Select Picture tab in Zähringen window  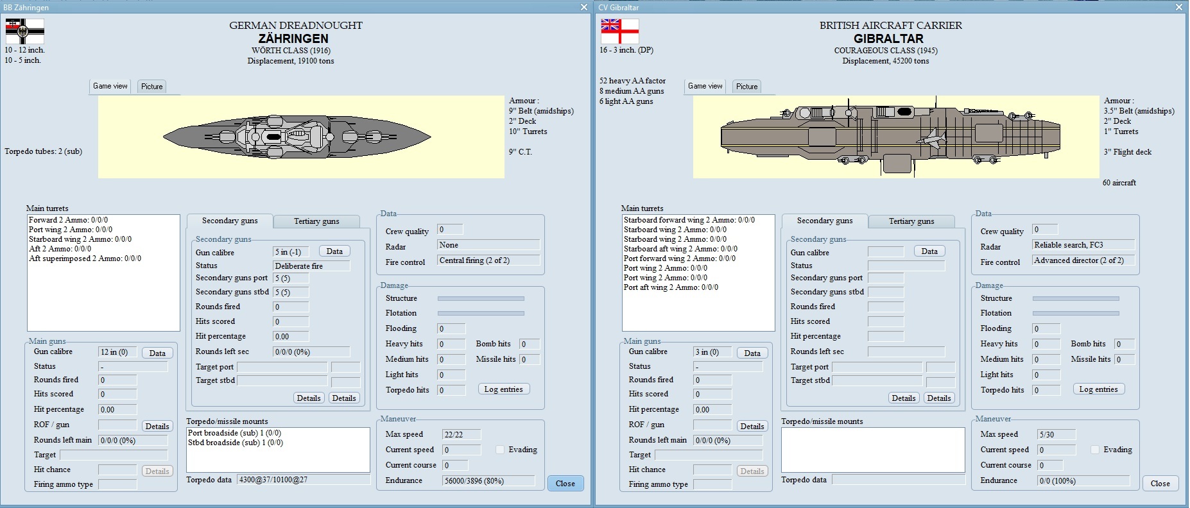pyautogui.click(x=152, y=87)
